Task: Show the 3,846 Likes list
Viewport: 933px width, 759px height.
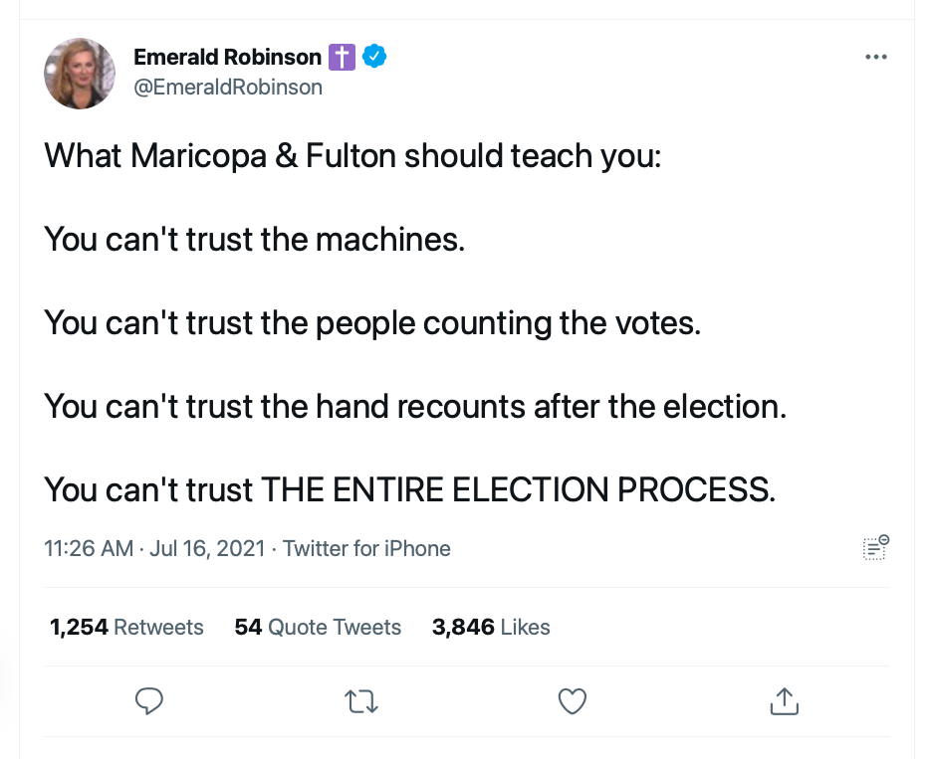Action: click(x=491, y=627)
